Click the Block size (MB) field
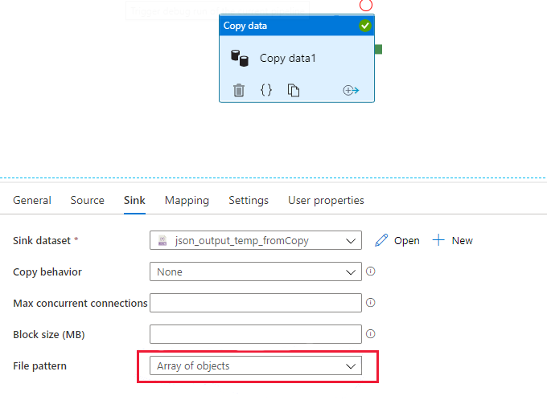 point(256,334)
